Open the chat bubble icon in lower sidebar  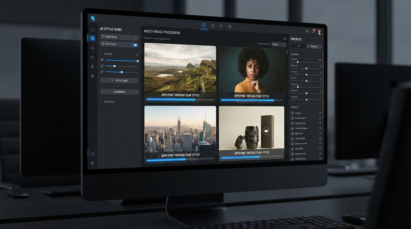(x=92, y=154)
